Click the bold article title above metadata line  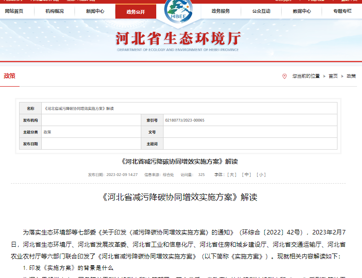[179, 161]
